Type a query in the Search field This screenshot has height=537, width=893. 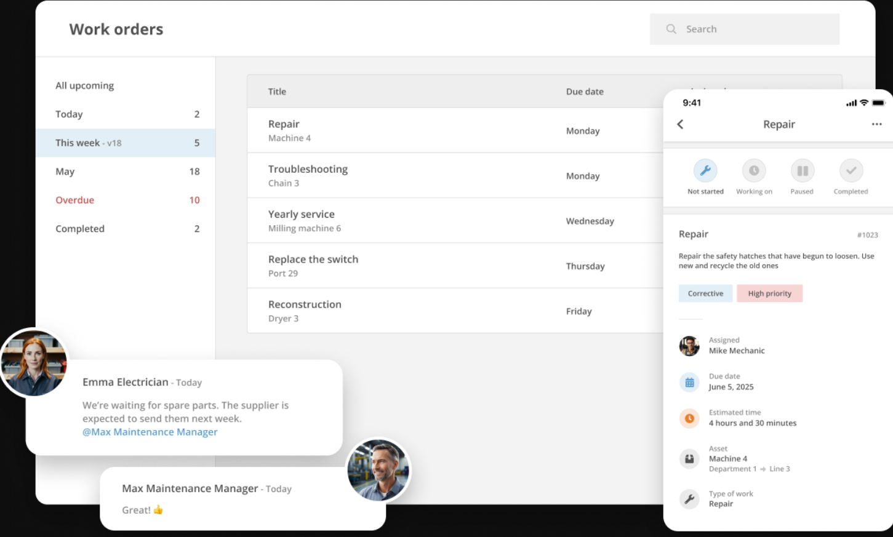pyautogui.click(x=745, y=29)
